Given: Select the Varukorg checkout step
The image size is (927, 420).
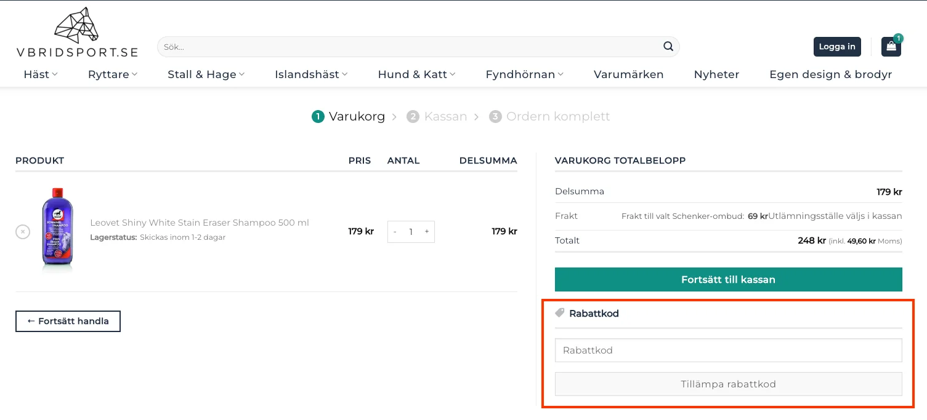Looking at the screenshot, I should [x=349, y=116].
